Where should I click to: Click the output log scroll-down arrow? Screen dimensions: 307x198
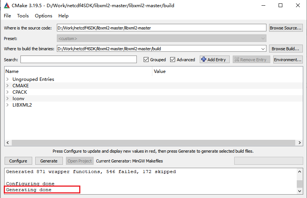[299, 191]
